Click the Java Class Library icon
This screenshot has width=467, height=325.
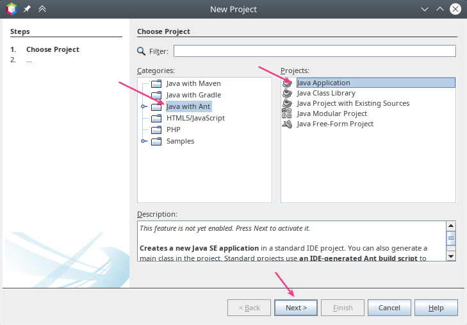click(288, 93)
